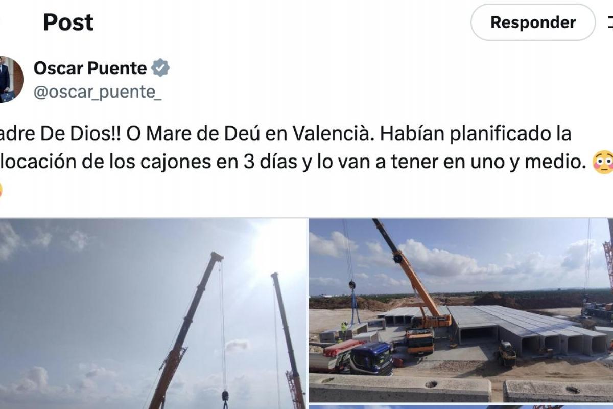Click the post text mentioning Valencià
This screenshot has width=613, height=409.
point(286,134)
